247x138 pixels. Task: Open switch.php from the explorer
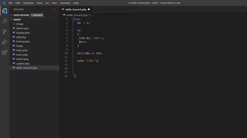(x=22, y=59)
